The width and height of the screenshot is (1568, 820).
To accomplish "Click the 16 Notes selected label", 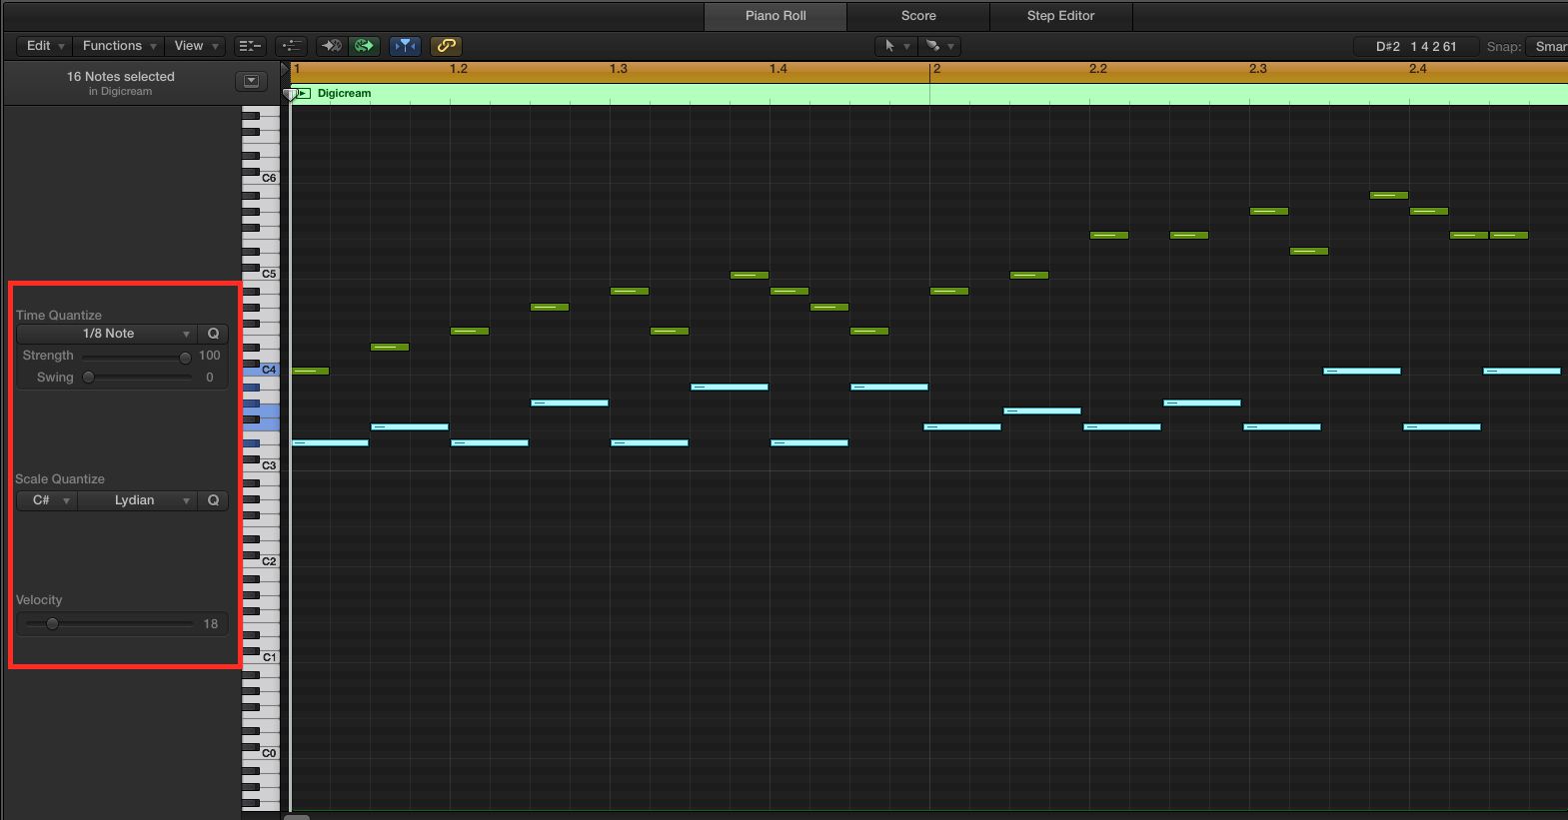I will coord(121,76).
